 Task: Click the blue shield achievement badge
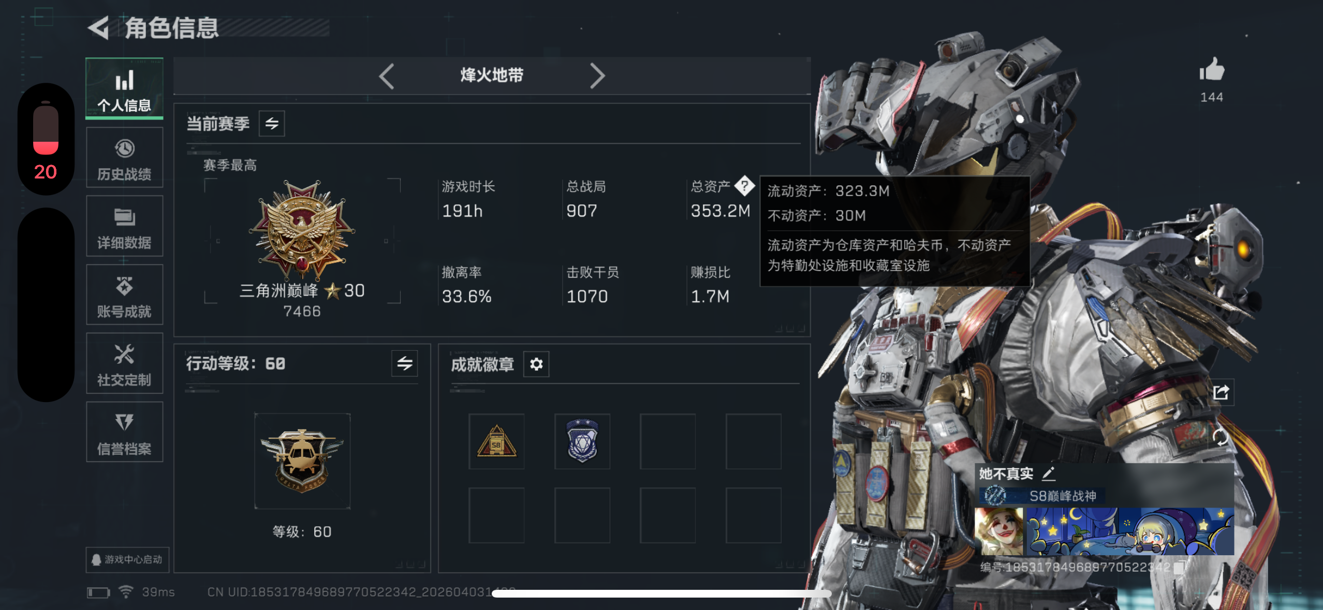pos(582,441)
